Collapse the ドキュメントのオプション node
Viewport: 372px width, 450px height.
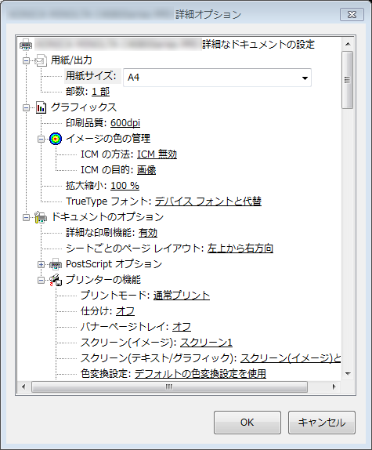(x=26, y=217)
